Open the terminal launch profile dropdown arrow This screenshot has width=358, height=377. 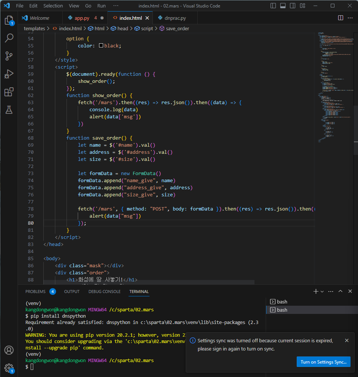pyautogui.click(x=322, y=292)
